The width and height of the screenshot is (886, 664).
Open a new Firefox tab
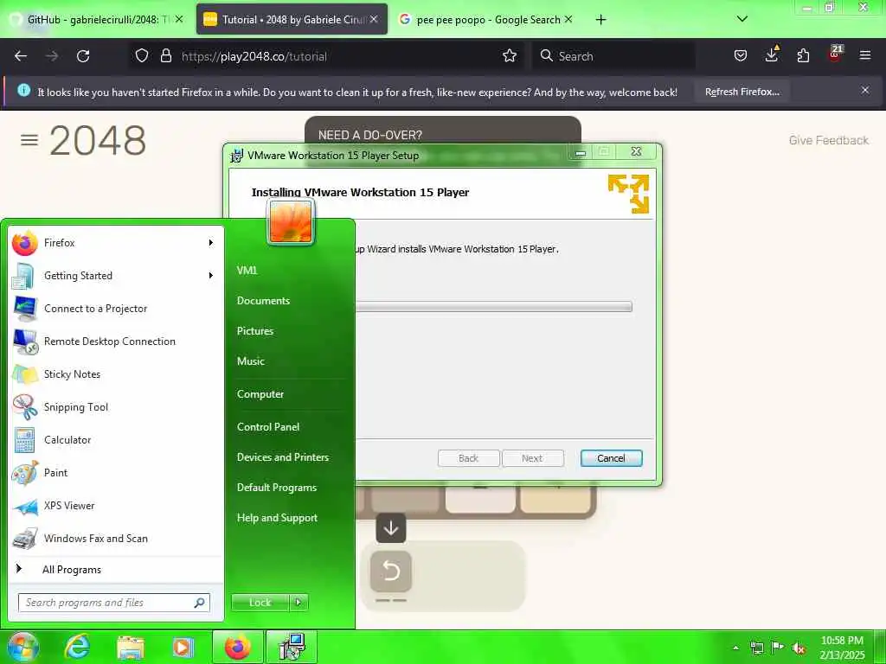600,19
